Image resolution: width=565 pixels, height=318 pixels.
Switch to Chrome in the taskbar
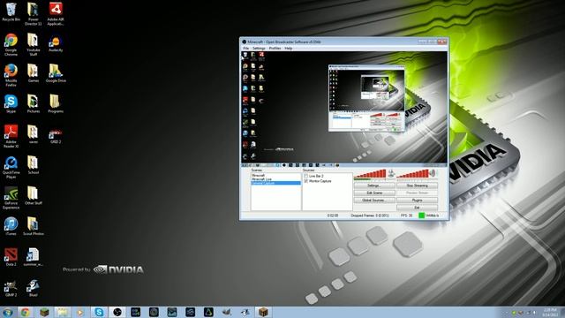(x=26, y=312)
